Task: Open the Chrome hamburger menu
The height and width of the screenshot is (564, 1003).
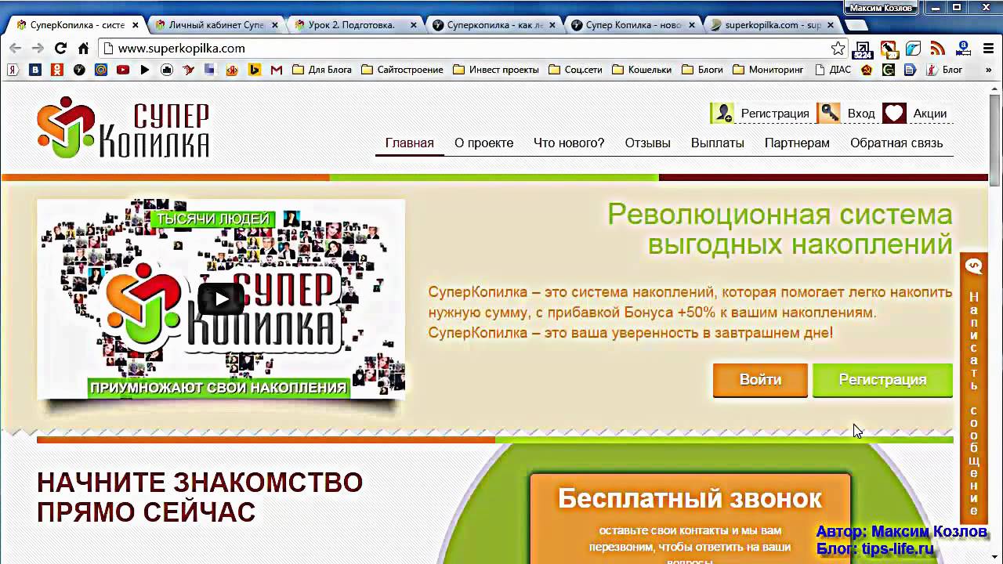Action: tap(987, 49)
